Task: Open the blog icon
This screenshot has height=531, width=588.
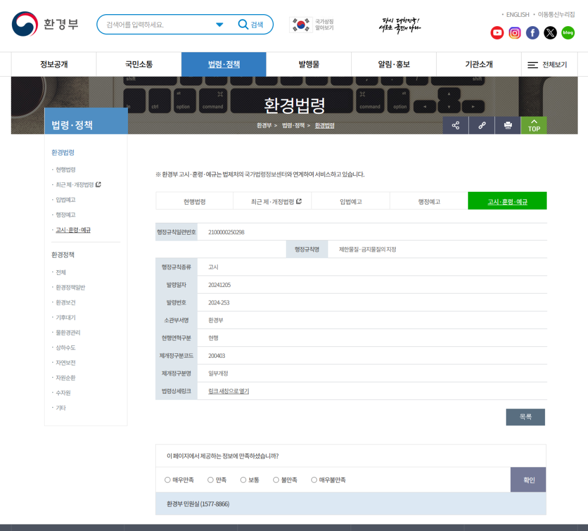Action: point(568,33)
